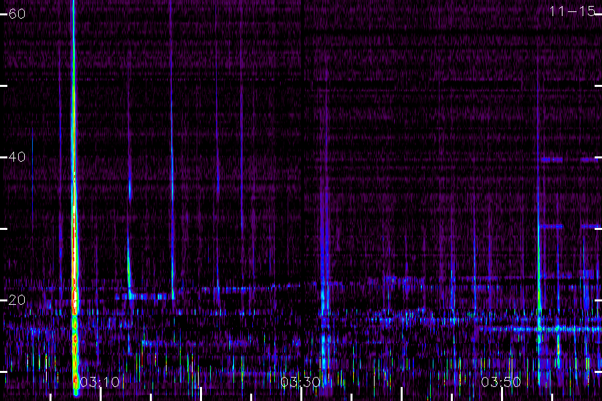Click the 03:10 time label

(x=100, y=382)
